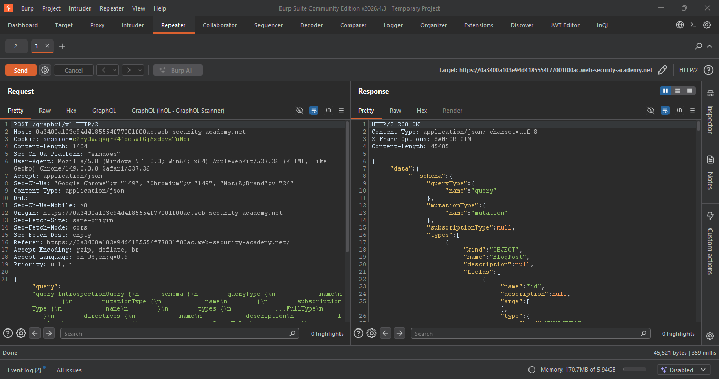Go to next match in Request search
The image size is (719, 379).
click(x=49, y=333)
